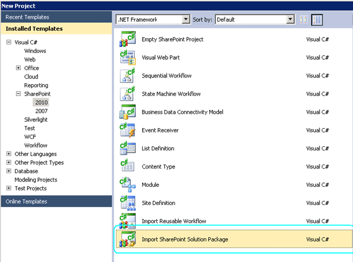Choose Event Receiver template name
This screenshot has height=262, width=353.
[160, 130]
